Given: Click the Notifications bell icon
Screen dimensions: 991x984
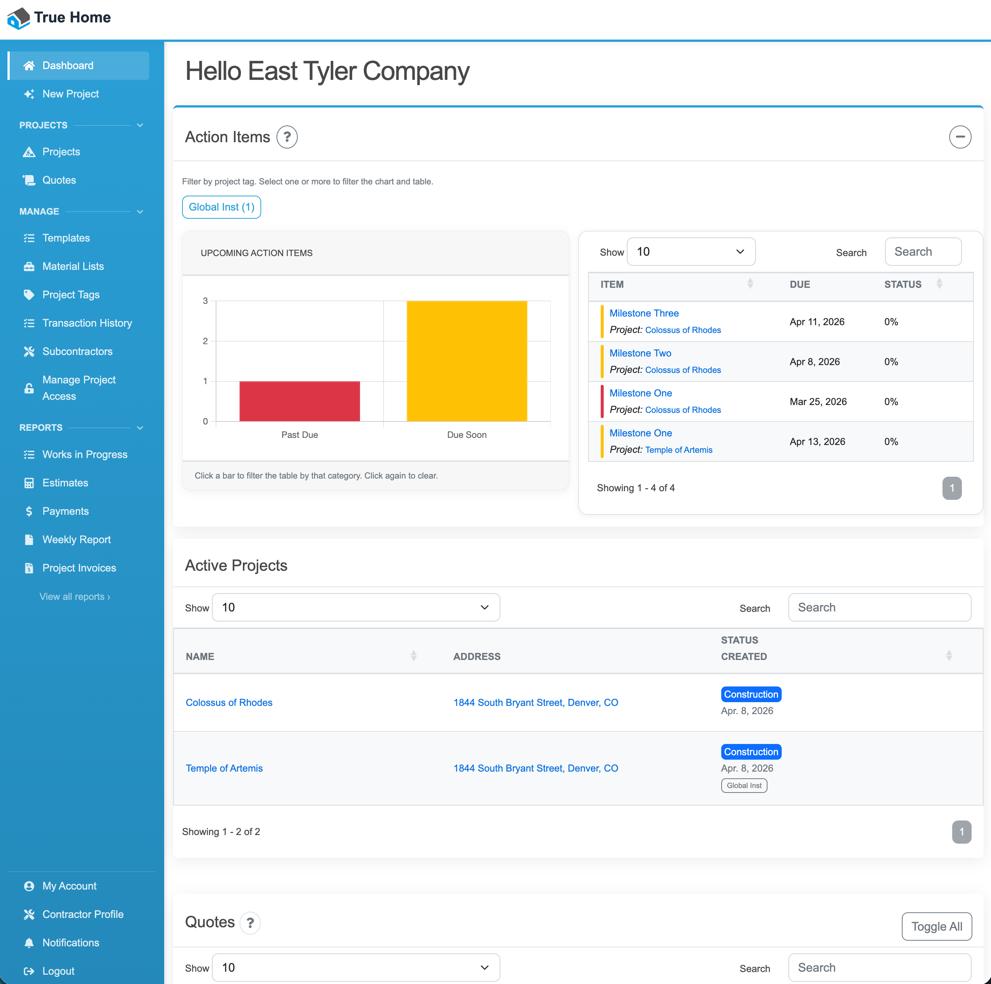Looking at the screenshot, I should pyautogui.click(x=29, y=943).
